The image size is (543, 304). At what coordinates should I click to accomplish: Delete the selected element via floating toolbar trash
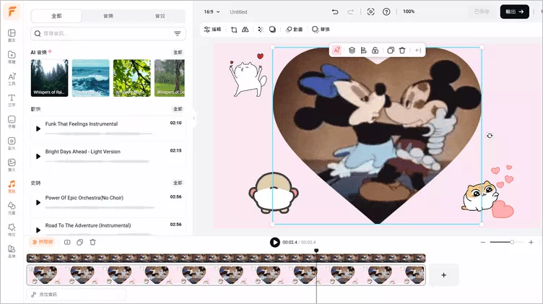[x=402, y=51]
